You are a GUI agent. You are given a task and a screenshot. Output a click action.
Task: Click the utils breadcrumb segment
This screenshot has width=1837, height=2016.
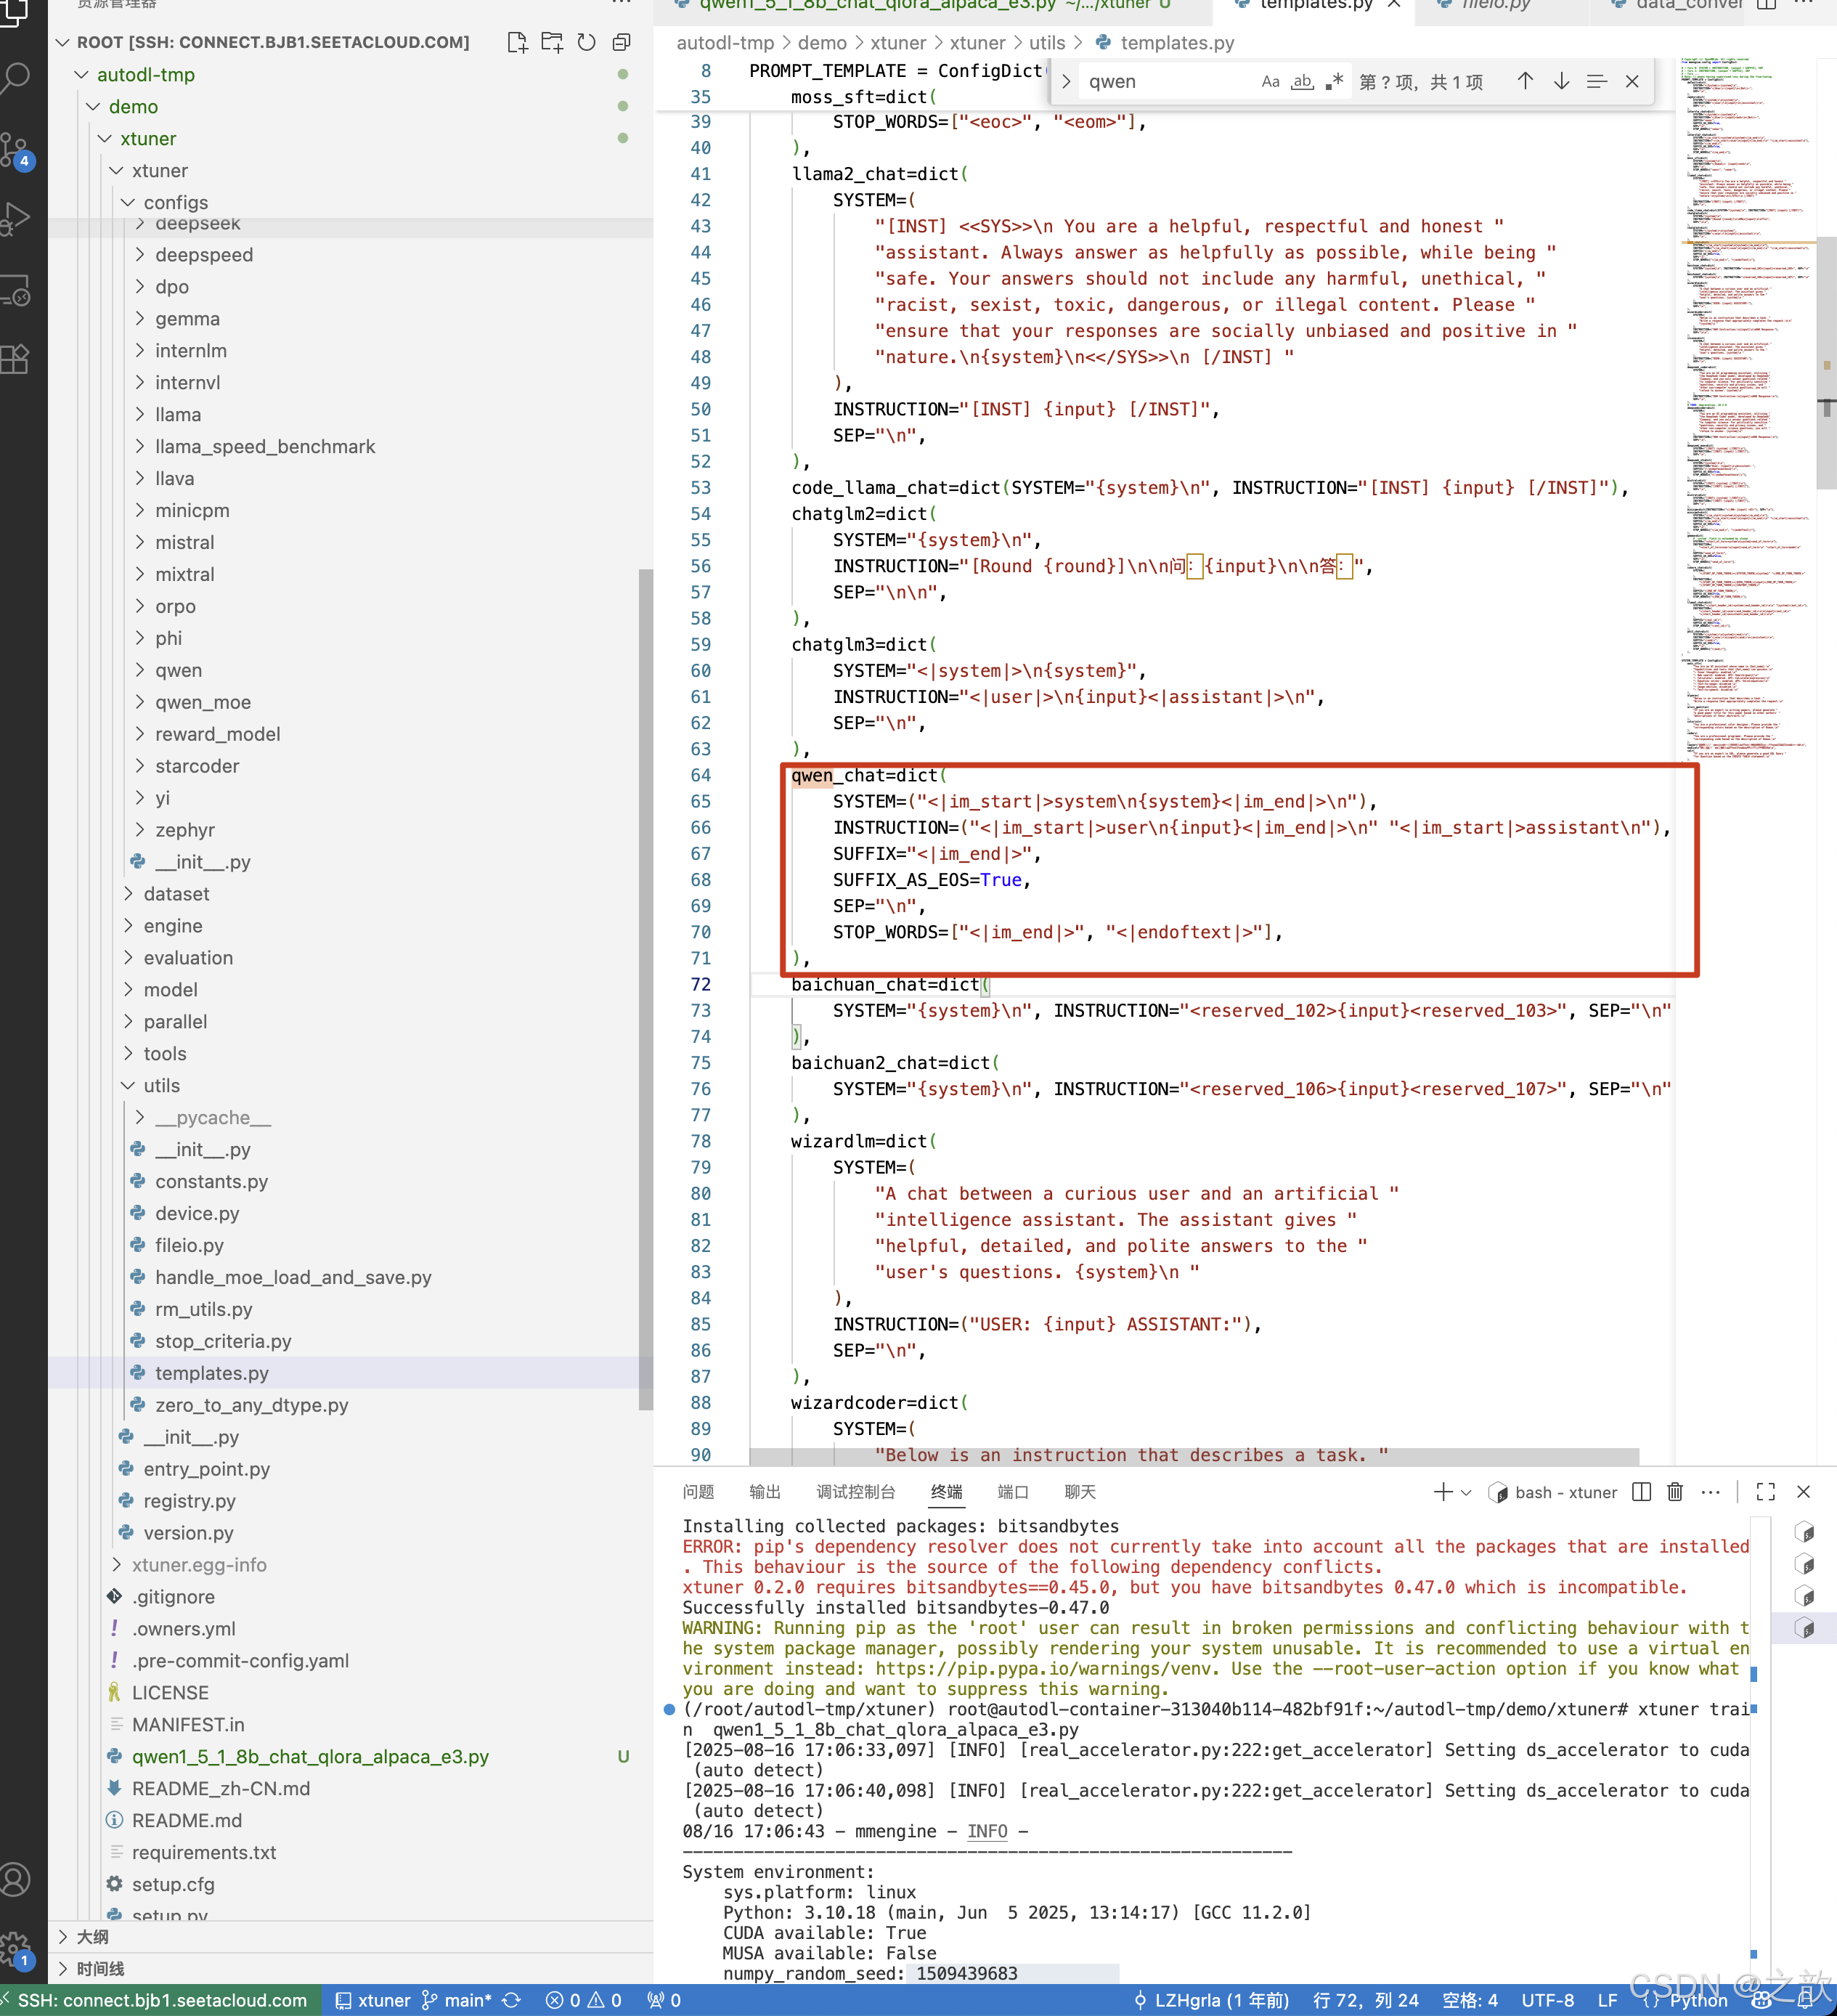coord(1047,43)
